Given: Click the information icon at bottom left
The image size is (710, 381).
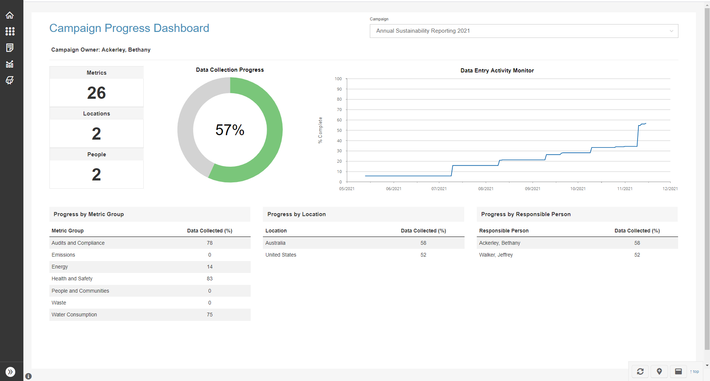Looking at the screenshot, I should tap(29, 376).
